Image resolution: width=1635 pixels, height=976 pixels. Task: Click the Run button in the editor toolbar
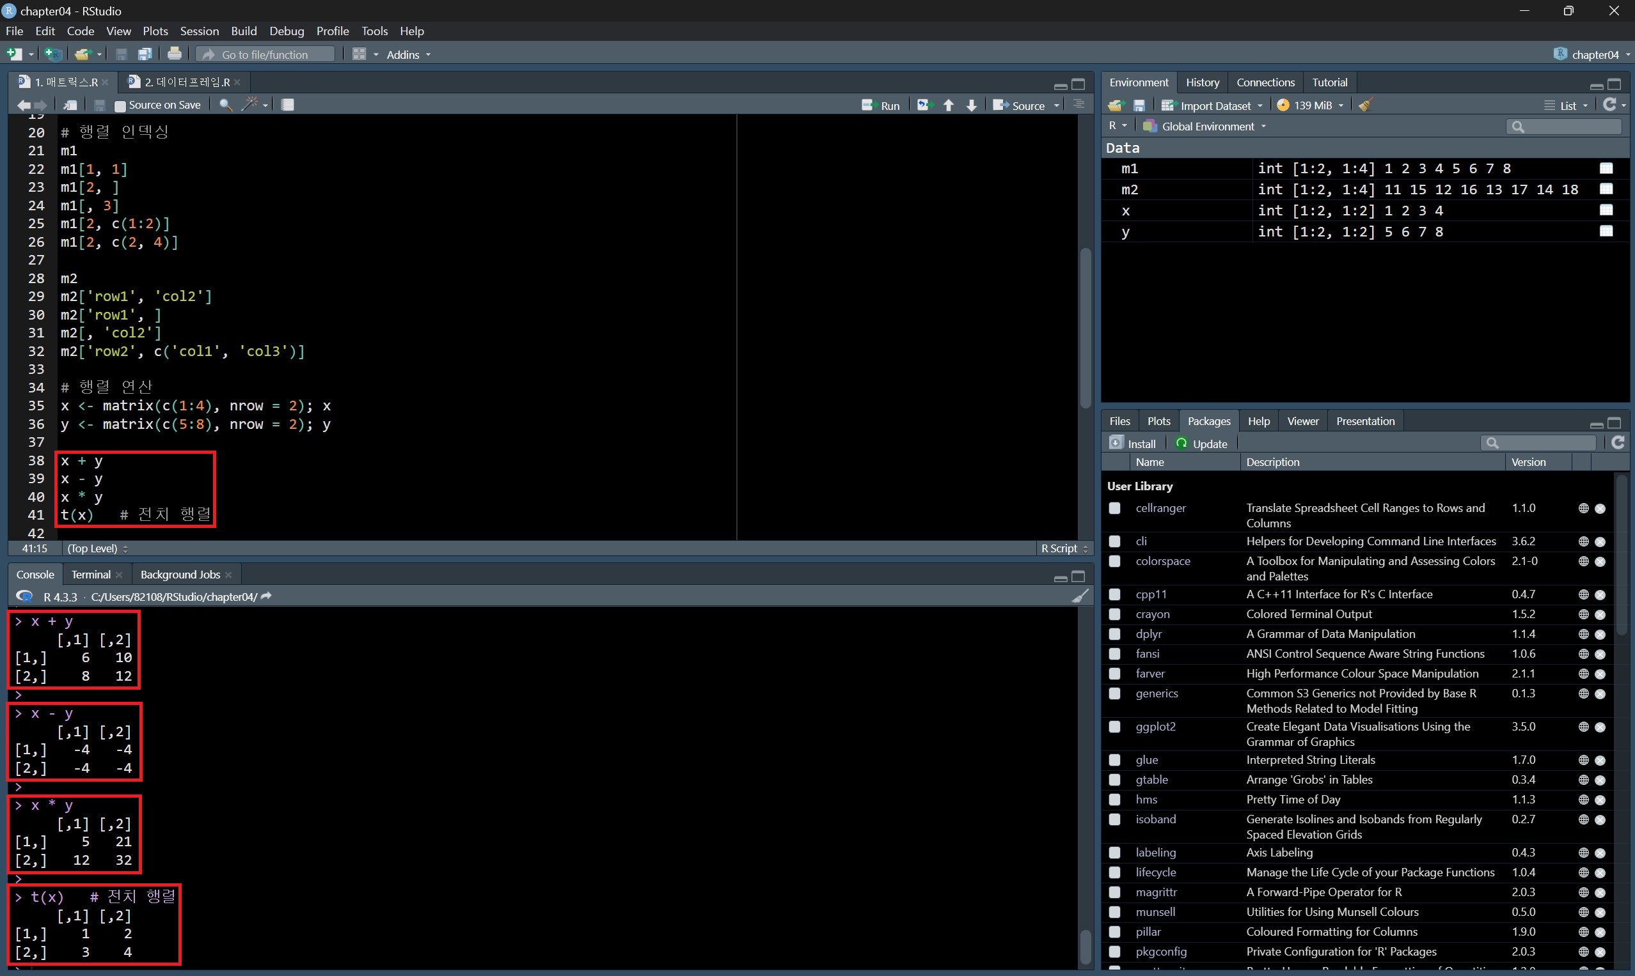[x=881, y=105]
